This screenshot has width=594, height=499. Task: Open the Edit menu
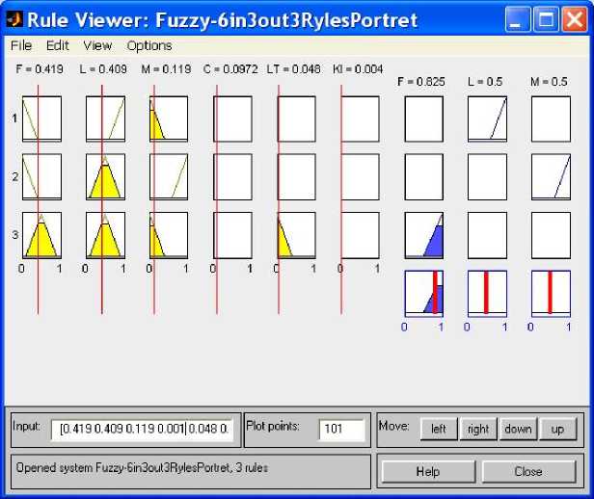coord(58,46)
